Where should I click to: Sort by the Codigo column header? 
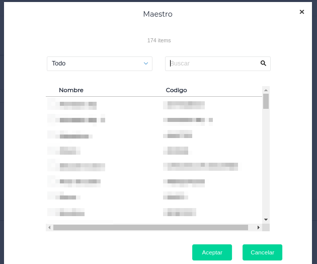click(176, 90)
